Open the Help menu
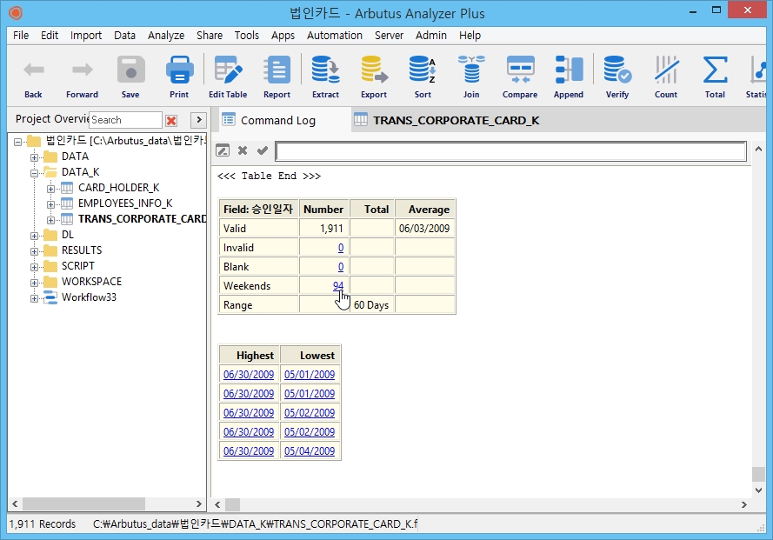The width and height of the screenshot is (773, 540). point(470,36)
